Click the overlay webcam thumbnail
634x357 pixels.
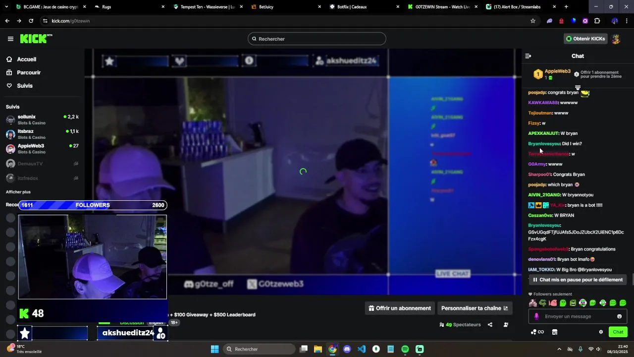pos(93,257)
